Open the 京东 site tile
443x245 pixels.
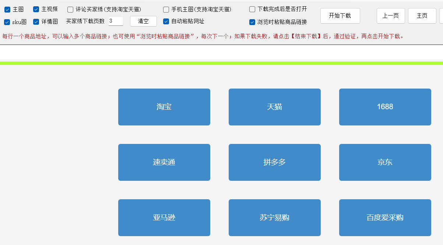pos(385,162)
